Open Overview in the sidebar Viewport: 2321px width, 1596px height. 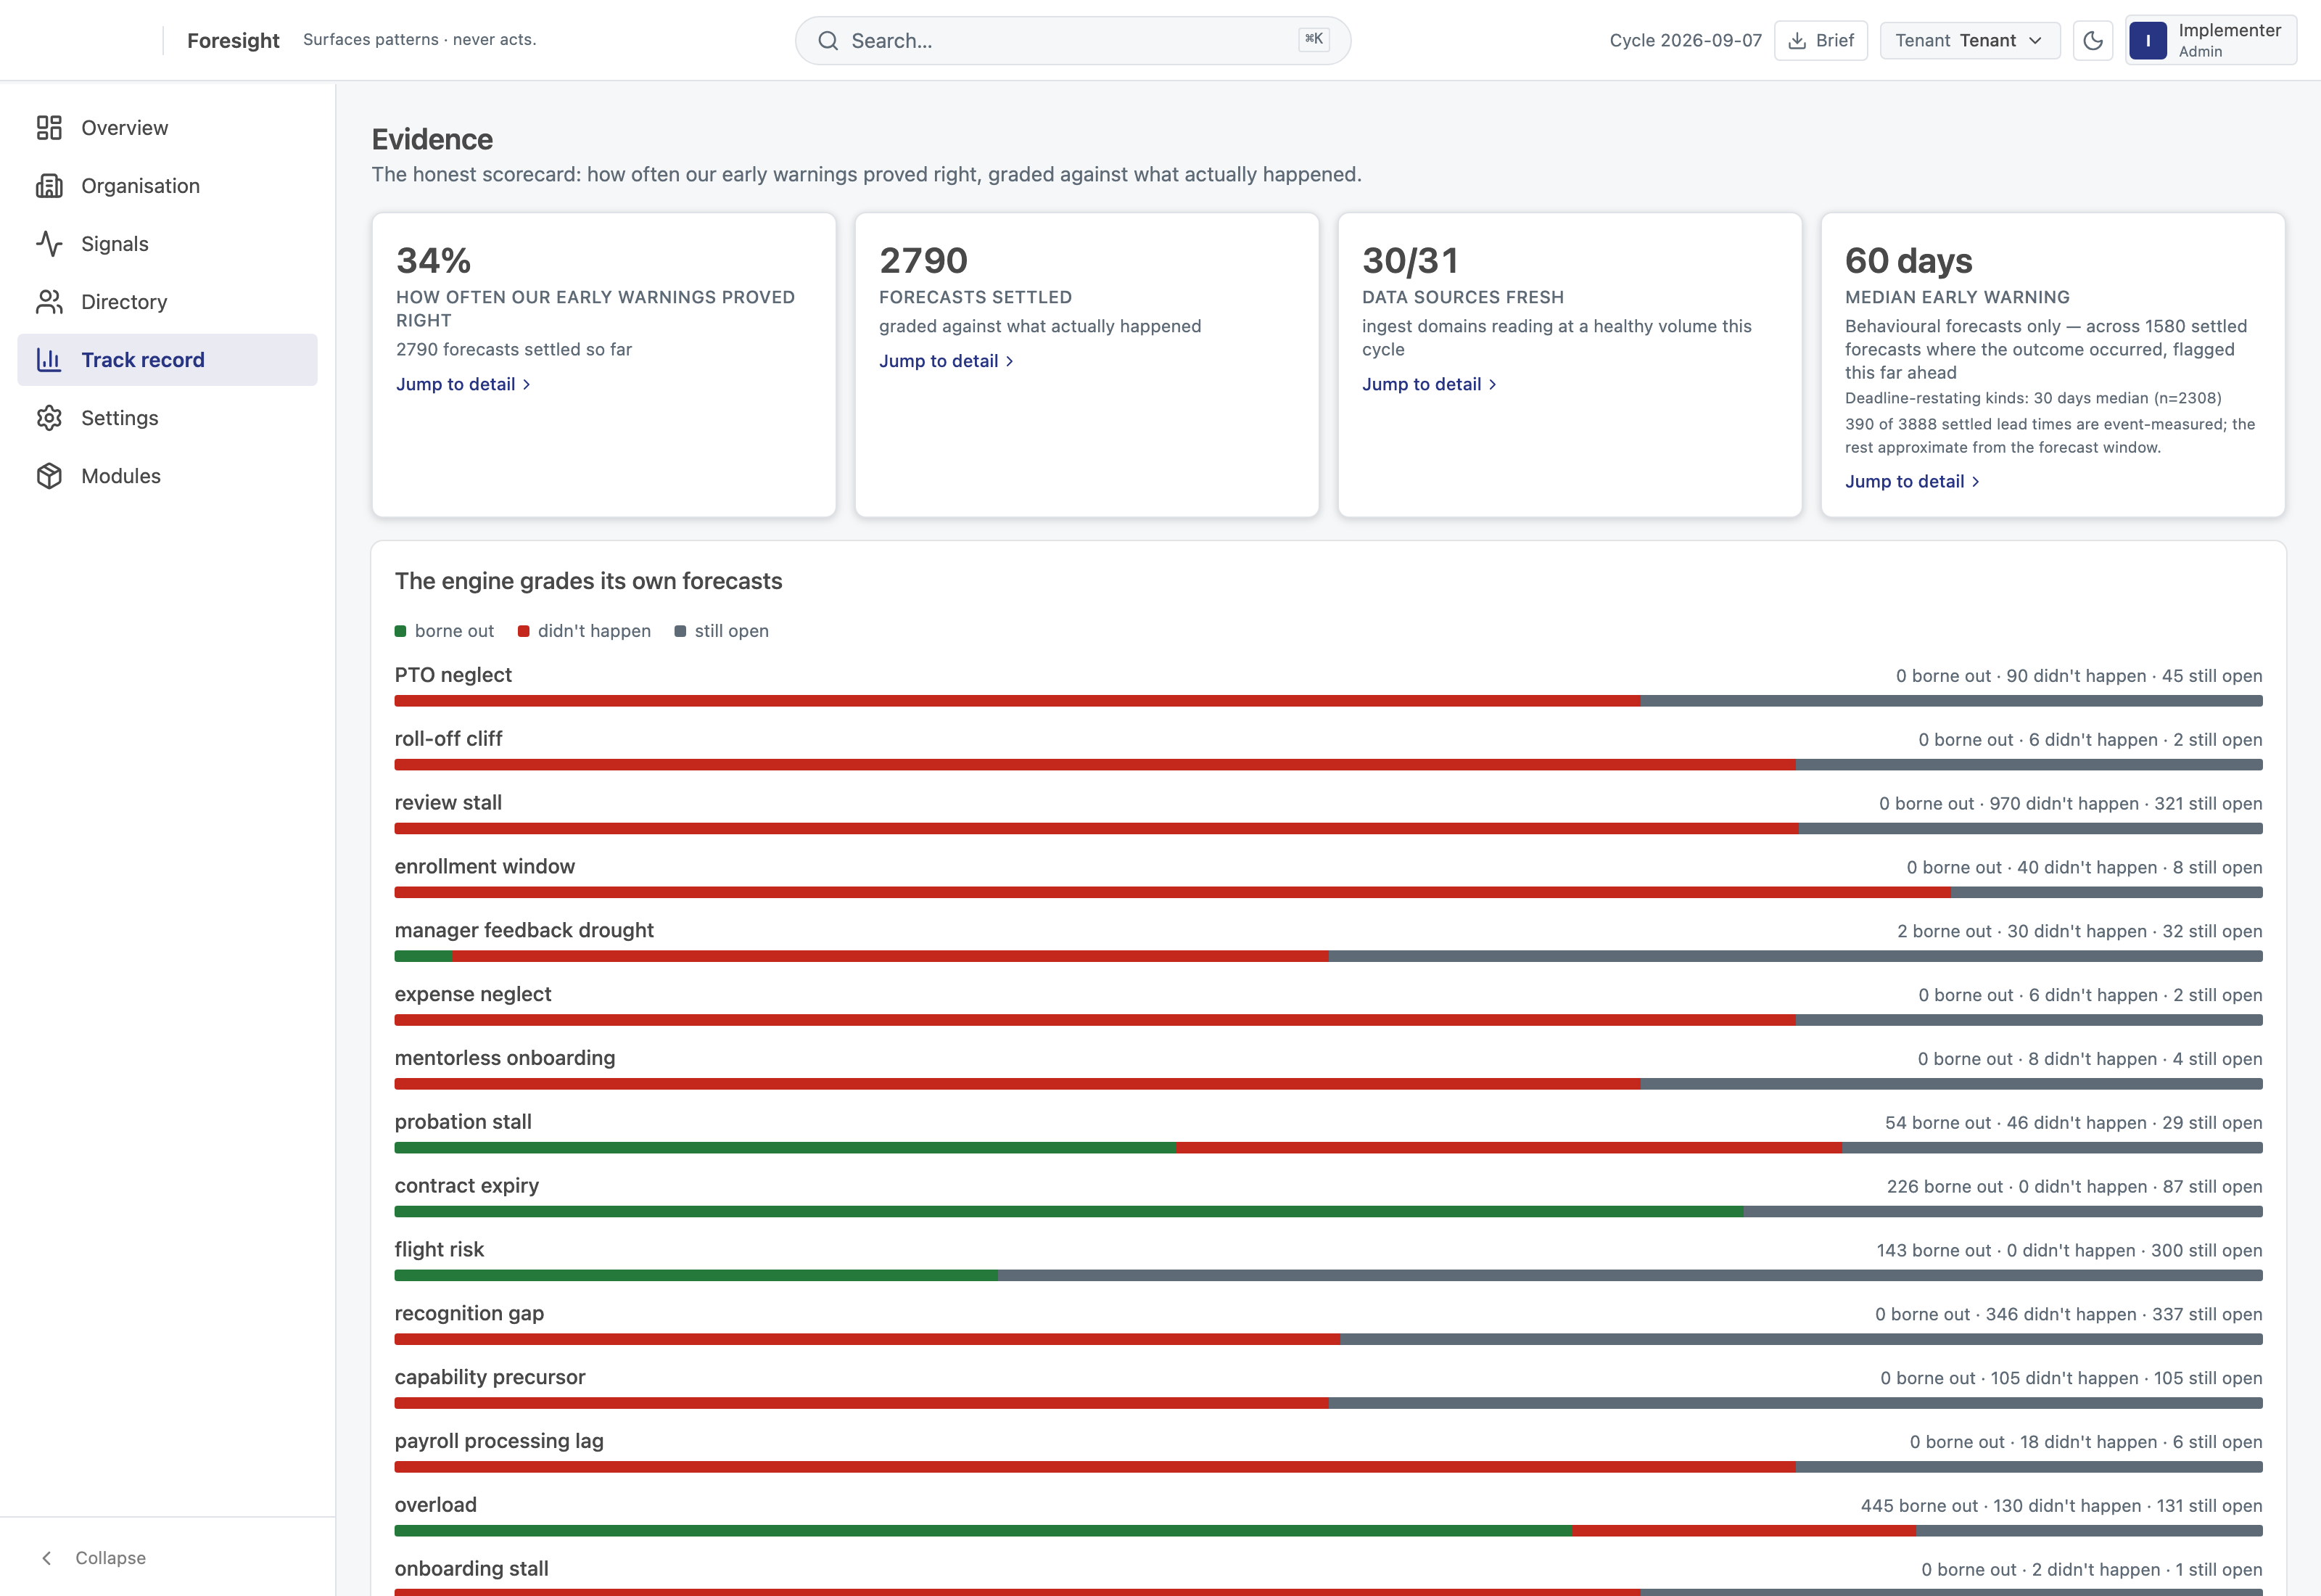[x=167, y=128]
